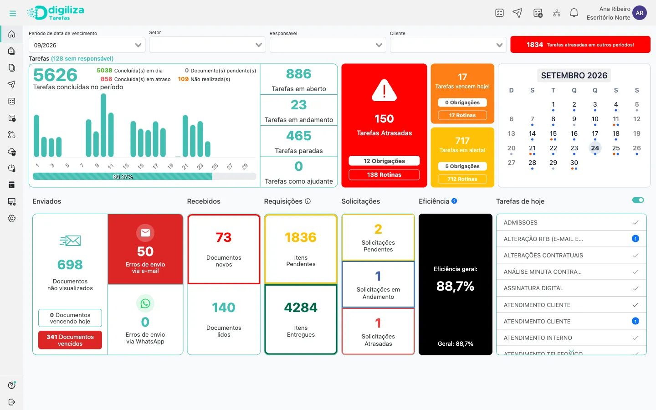Click the '128 sem responsável' text
Screen dimensions: 656x410
point(82,58)
